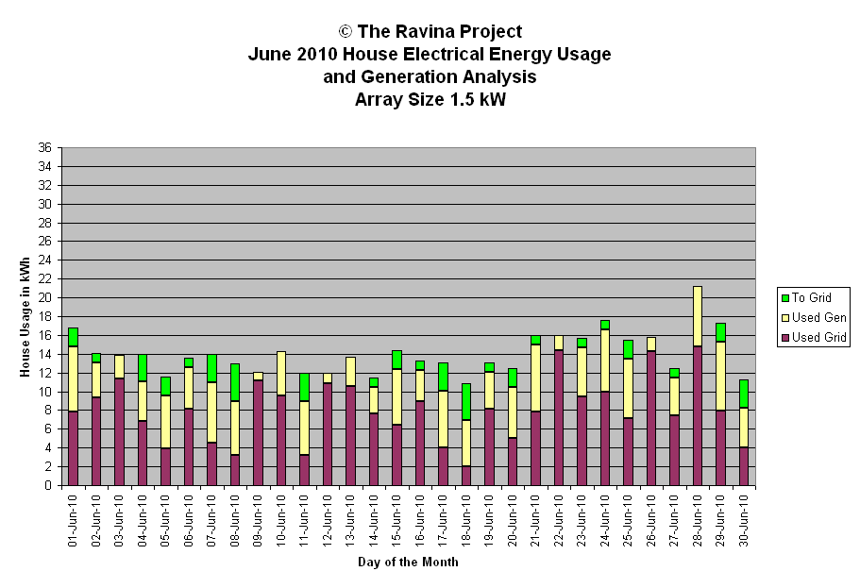Select the green To Grid bar for 30-Jun-10
Viewport: 860px width, 588px height.
pos(744,394)
